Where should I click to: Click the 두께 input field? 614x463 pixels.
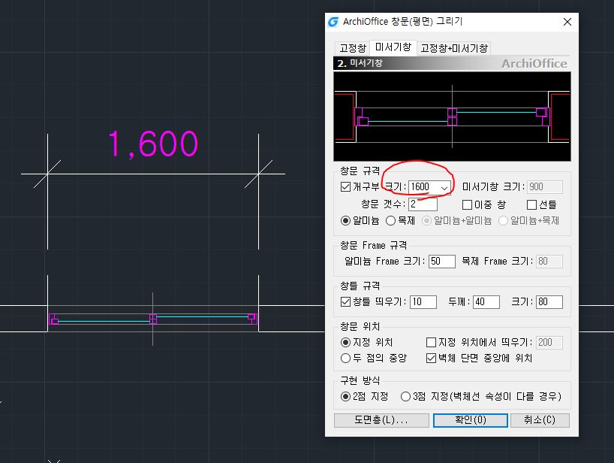[486, 302]
